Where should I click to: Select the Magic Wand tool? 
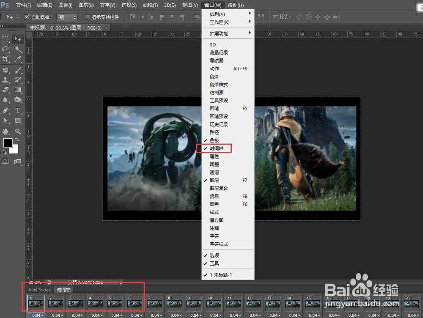(x=18, y=49)
